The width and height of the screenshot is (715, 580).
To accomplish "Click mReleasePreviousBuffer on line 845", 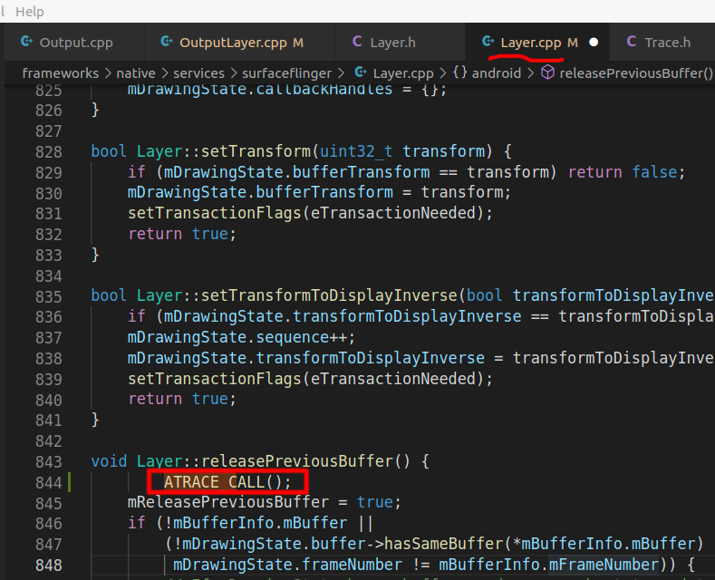I will tap(228, 502).
